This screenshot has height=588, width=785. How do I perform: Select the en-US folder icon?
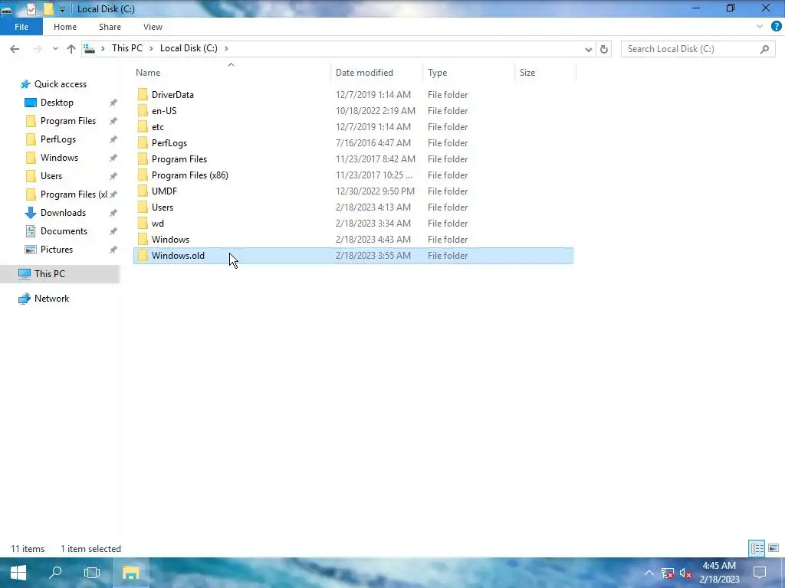point(143,110)
